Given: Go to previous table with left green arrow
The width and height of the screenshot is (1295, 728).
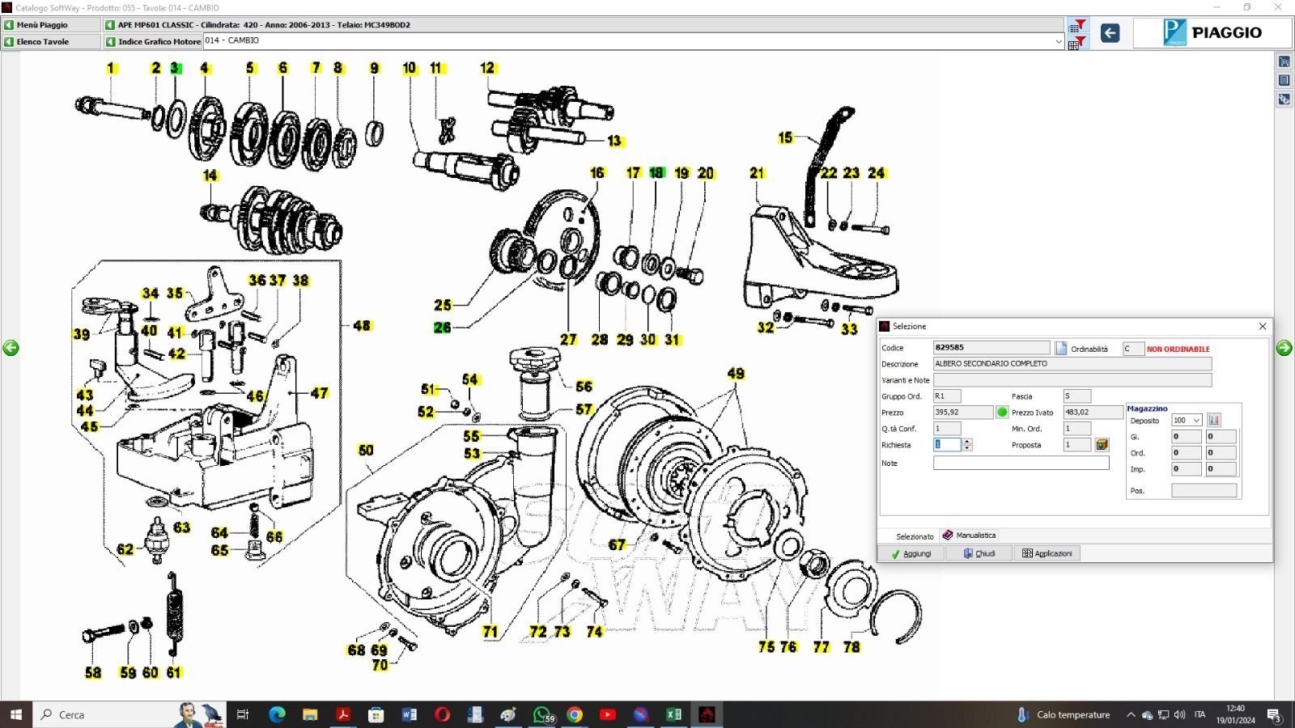Looking at the screenshot, I should click(11, 348).
